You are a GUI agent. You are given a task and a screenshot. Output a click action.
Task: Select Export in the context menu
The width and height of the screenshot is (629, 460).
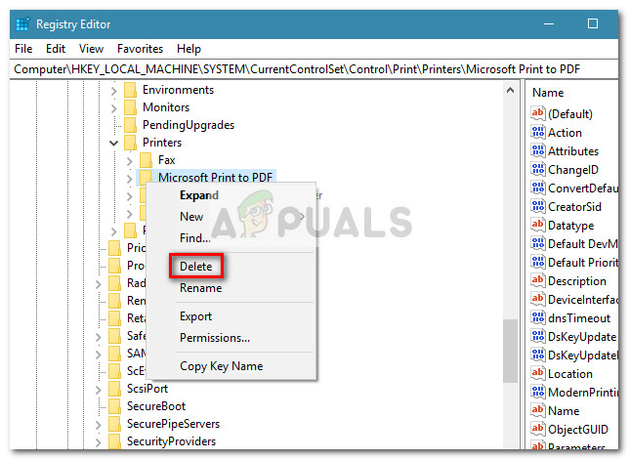tap(195, 316)
